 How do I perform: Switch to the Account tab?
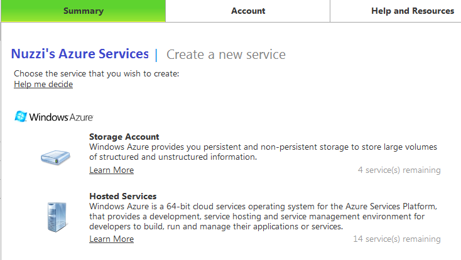(248, 11)
